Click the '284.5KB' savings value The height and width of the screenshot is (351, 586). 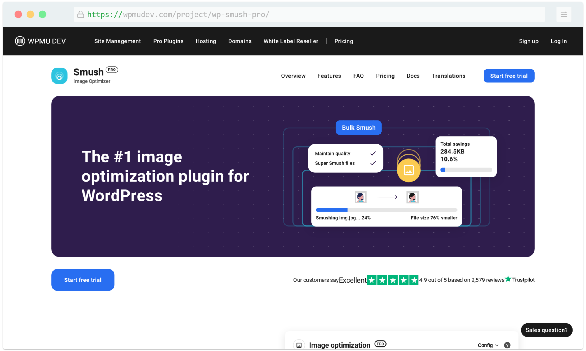(452, 151)
